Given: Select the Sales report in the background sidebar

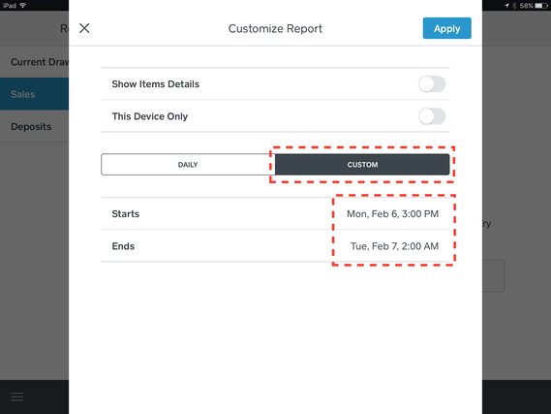Looking at the screenshot, I should [35, 94].
